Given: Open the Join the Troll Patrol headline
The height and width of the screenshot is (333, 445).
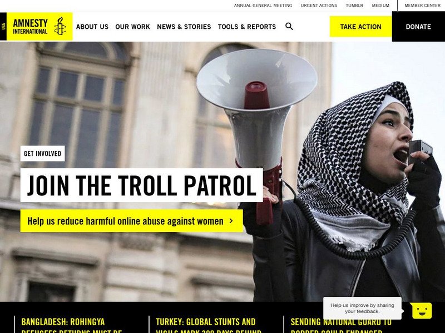Looking at the screenshot, I should (x=142, y=185).
